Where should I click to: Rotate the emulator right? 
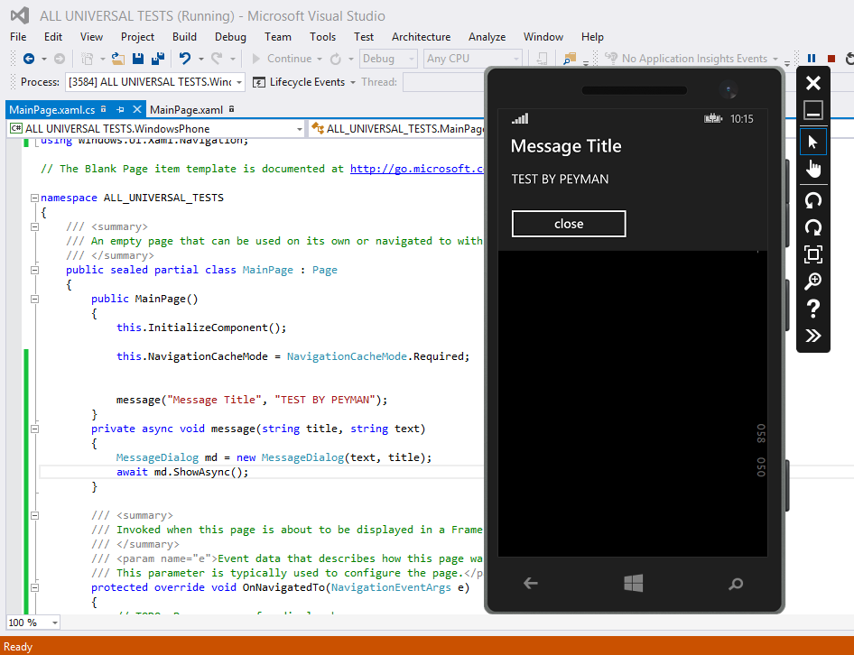click(813, 227)
